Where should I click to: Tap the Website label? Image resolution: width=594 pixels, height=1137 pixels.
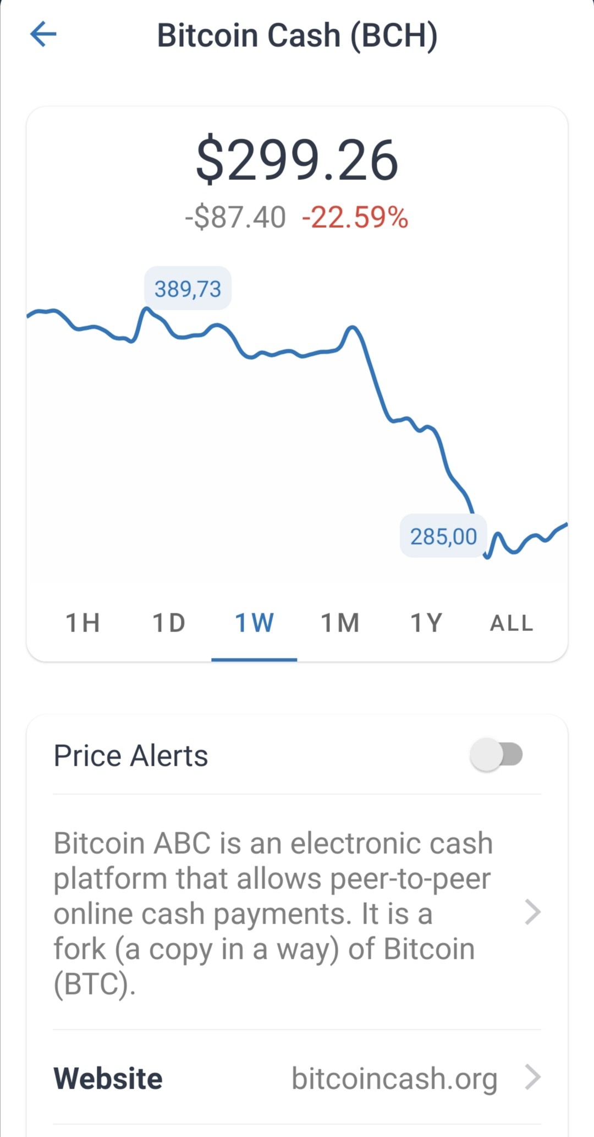click(108, 1078)
